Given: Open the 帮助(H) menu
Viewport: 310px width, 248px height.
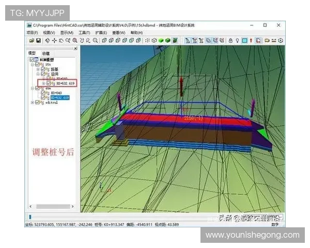Looking at the screenshot, I should [136, 33].
